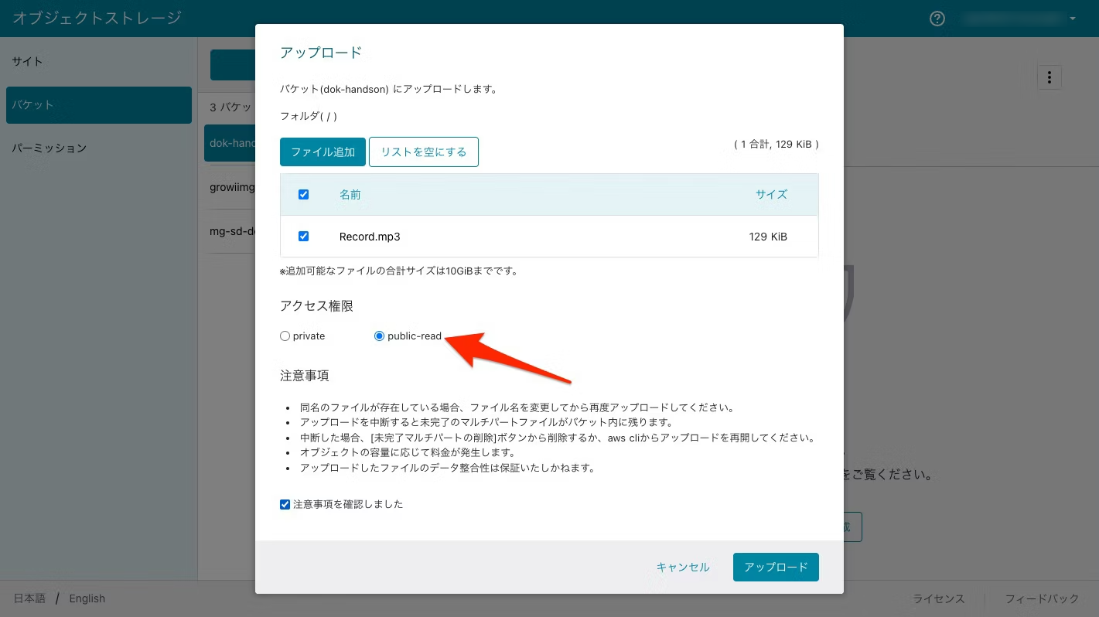1099x617 pixels.
Task: Open the ライセンス footer link
Action: click(939, 598)
